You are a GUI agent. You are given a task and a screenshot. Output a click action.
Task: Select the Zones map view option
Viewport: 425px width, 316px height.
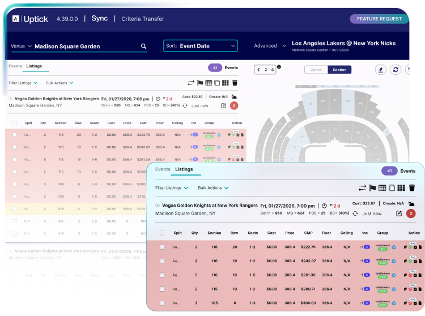[316, 70]
